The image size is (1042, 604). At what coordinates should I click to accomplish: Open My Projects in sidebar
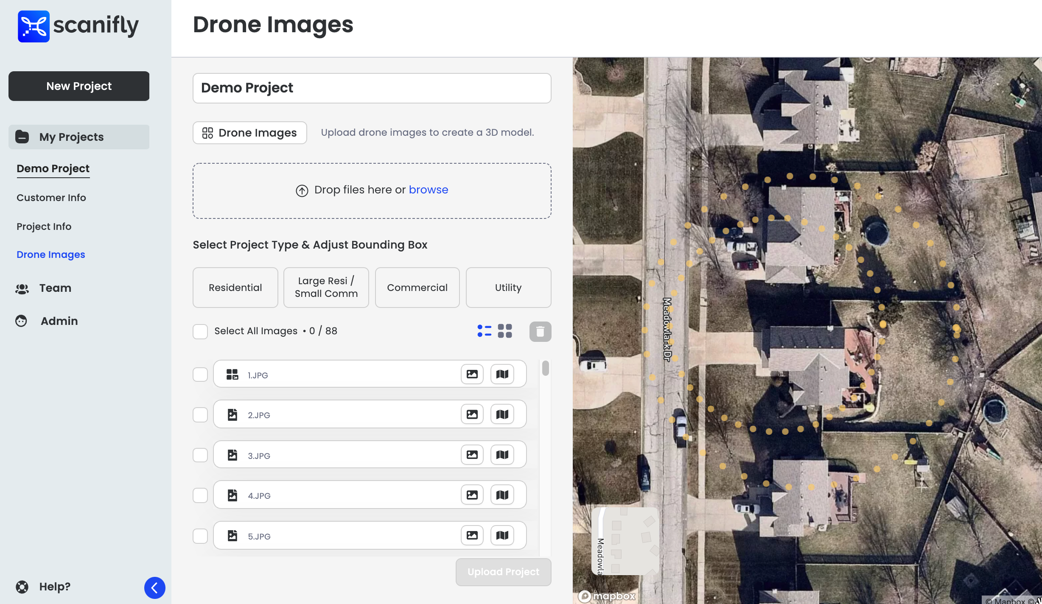click(79, 137)
